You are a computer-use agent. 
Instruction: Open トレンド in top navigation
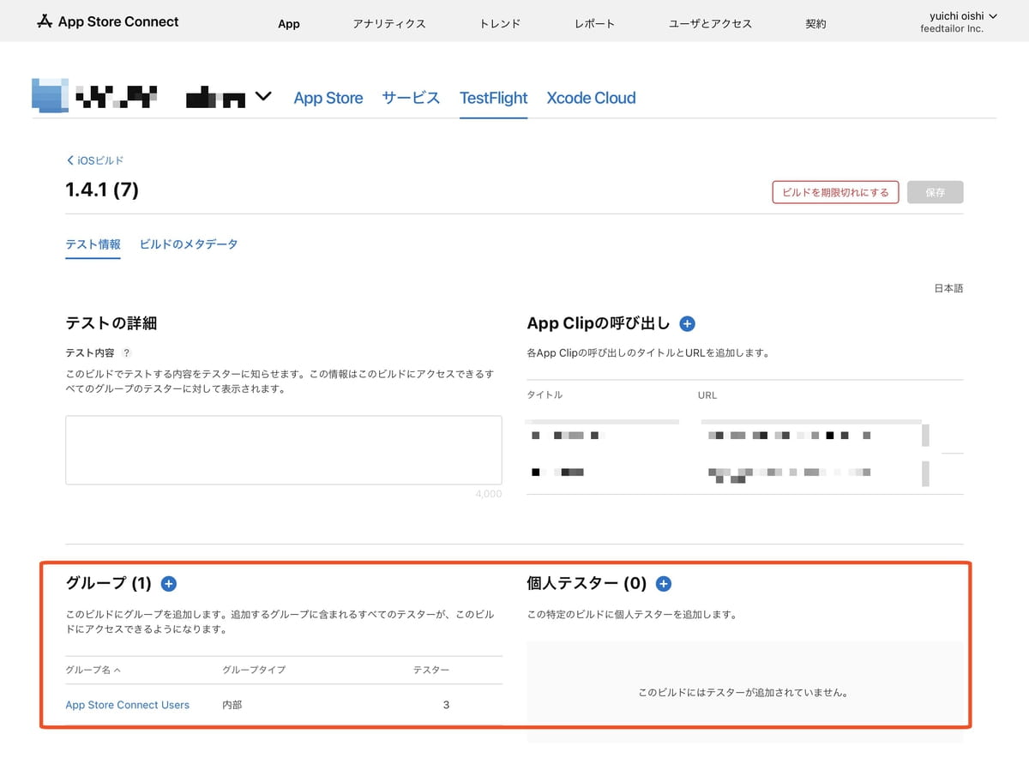click(x=500, y=24)
